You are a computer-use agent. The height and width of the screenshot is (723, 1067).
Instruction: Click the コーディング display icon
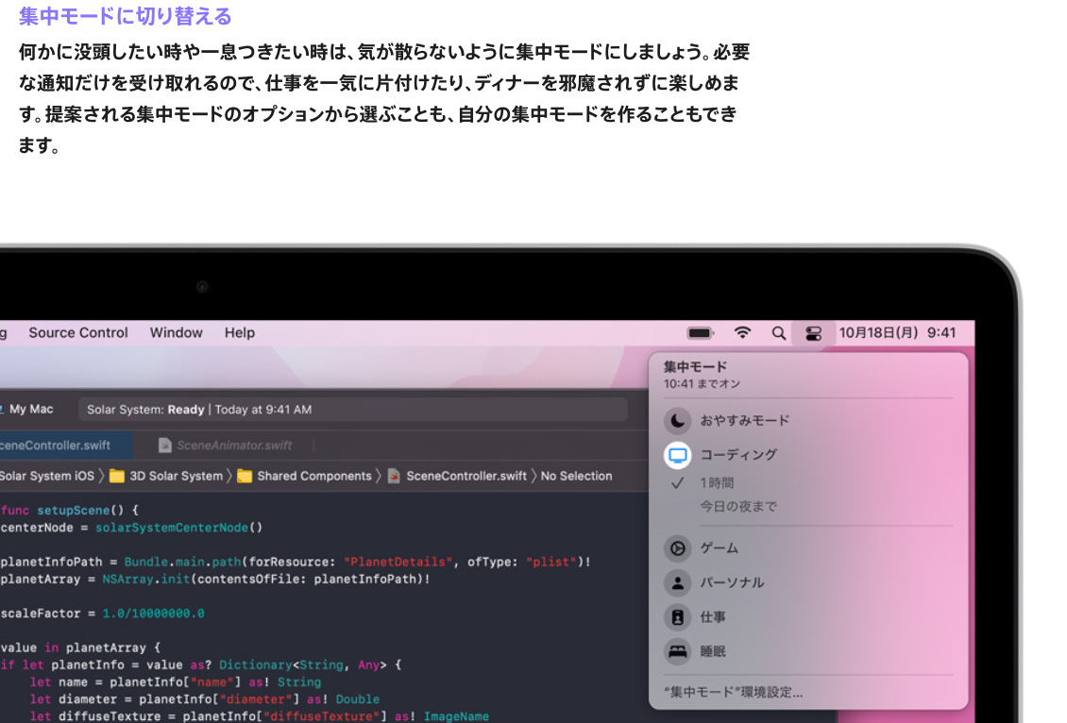coord(678,455)
